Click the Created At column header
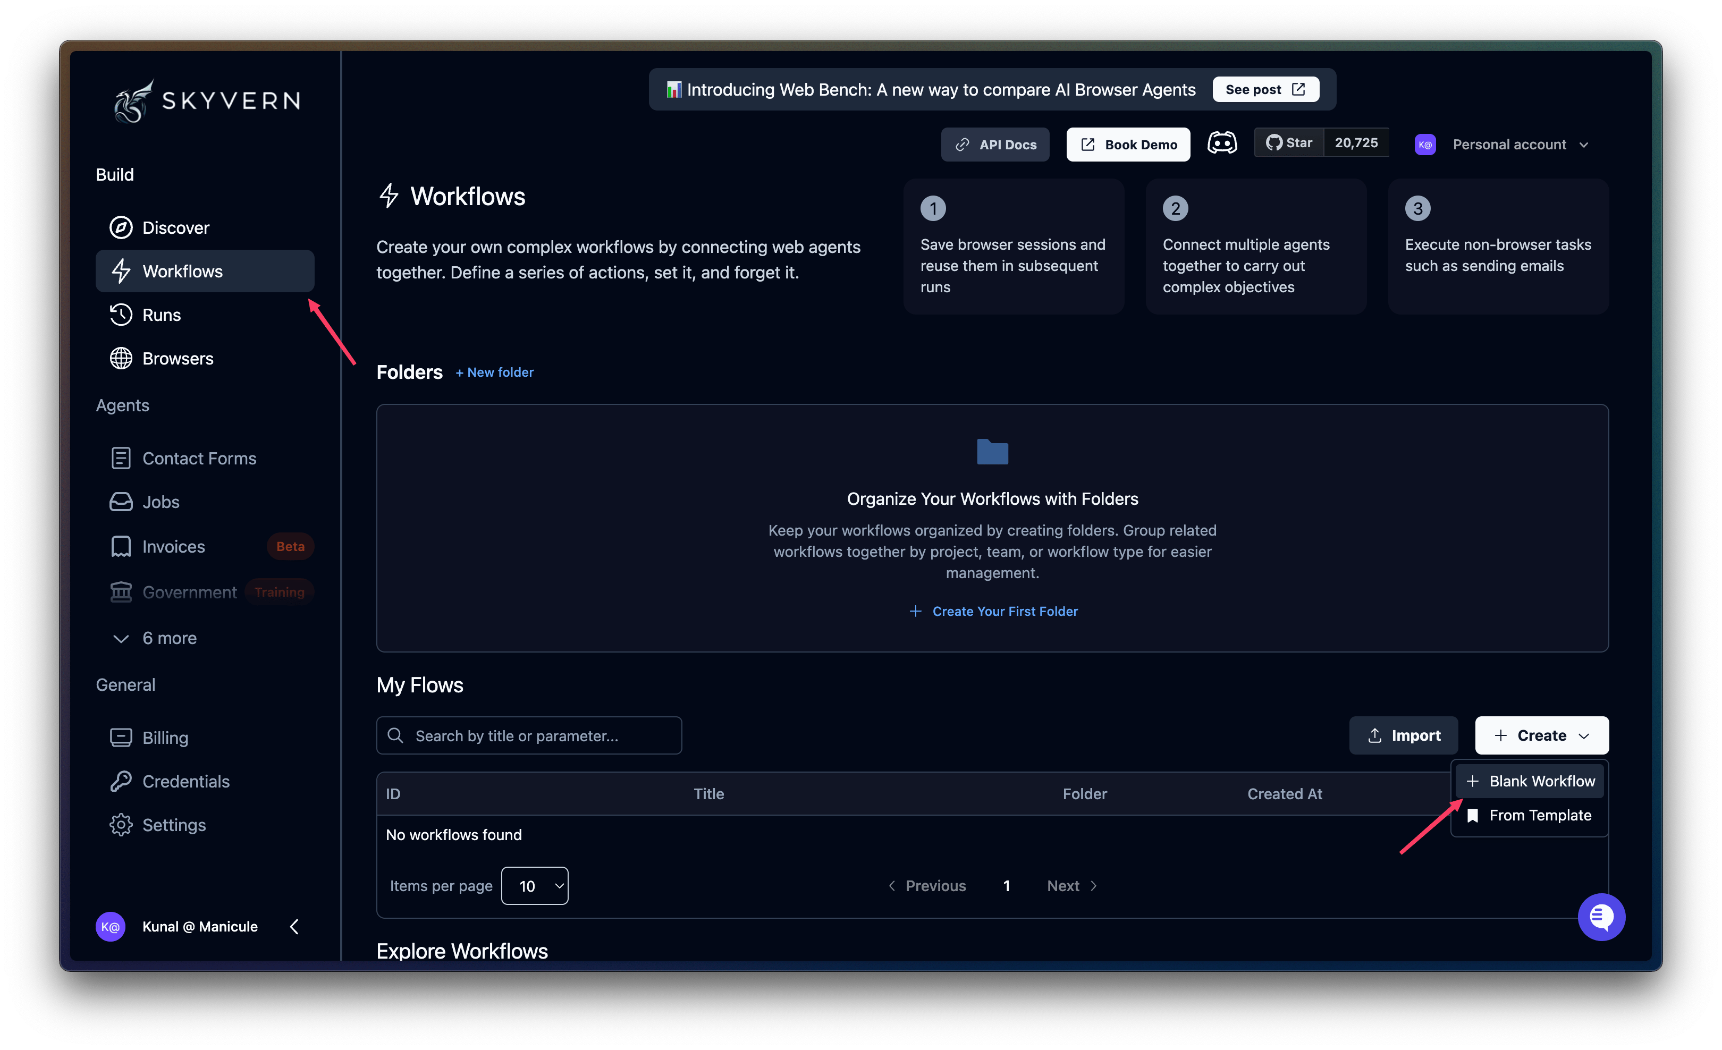 click(1285, 794)
